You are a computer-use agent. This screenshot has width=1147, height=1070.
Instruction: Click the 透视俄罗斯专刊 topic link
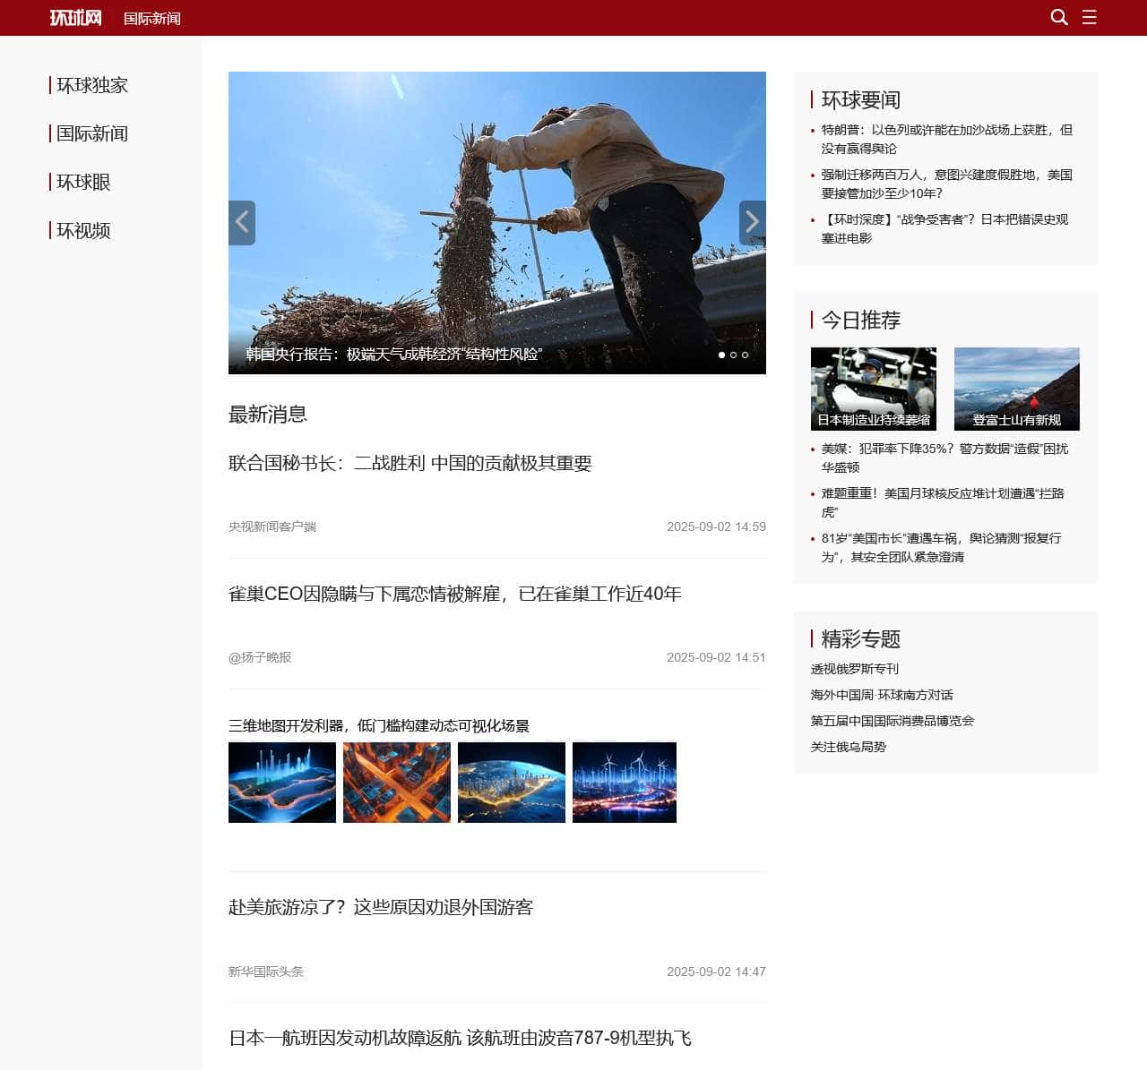tap(855, 669)
